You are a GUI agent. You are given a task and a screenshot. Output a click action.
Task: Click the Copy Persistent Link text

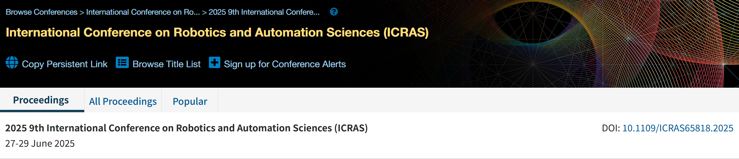click(x=65, y=64)
